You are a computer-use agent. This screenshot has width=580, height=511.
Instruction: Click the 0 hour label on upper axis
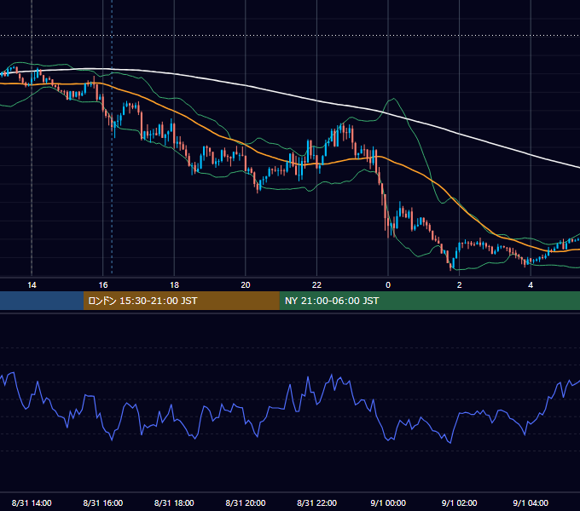tap(388, 285)
